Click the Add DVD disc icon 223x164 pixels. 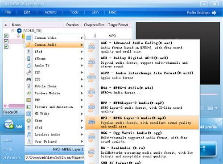pos(9,124)
